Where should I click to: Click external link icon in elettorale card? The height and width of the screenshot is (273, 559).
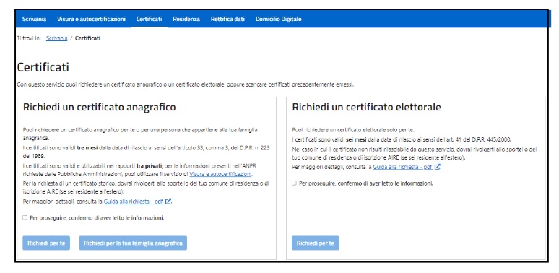click(x=438, y=166)
